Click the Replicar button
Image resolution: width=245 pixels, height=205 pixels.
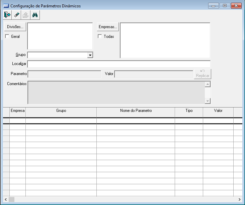point(202,74)
